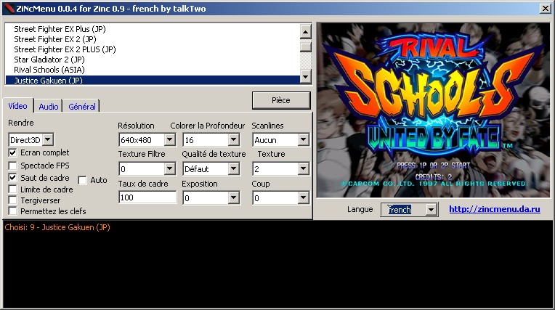Image resolution: width=555 pixels, height=310 pixels.
Task: Switch to the Général tab
Action: point(82,107)
